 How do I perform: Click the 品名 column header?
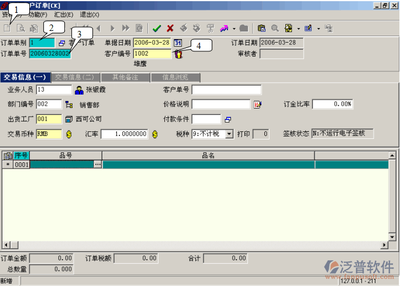[x=208, y=156]
